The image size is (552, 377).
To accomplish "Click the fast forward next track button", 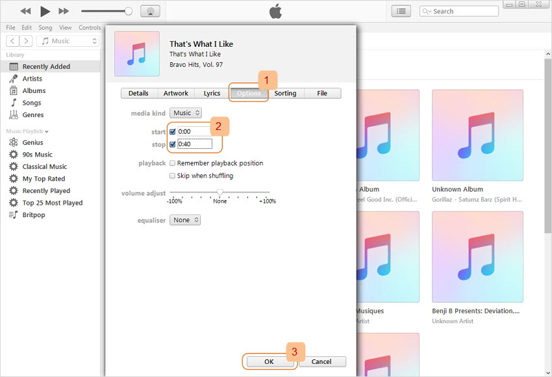I will coord(64,11).
